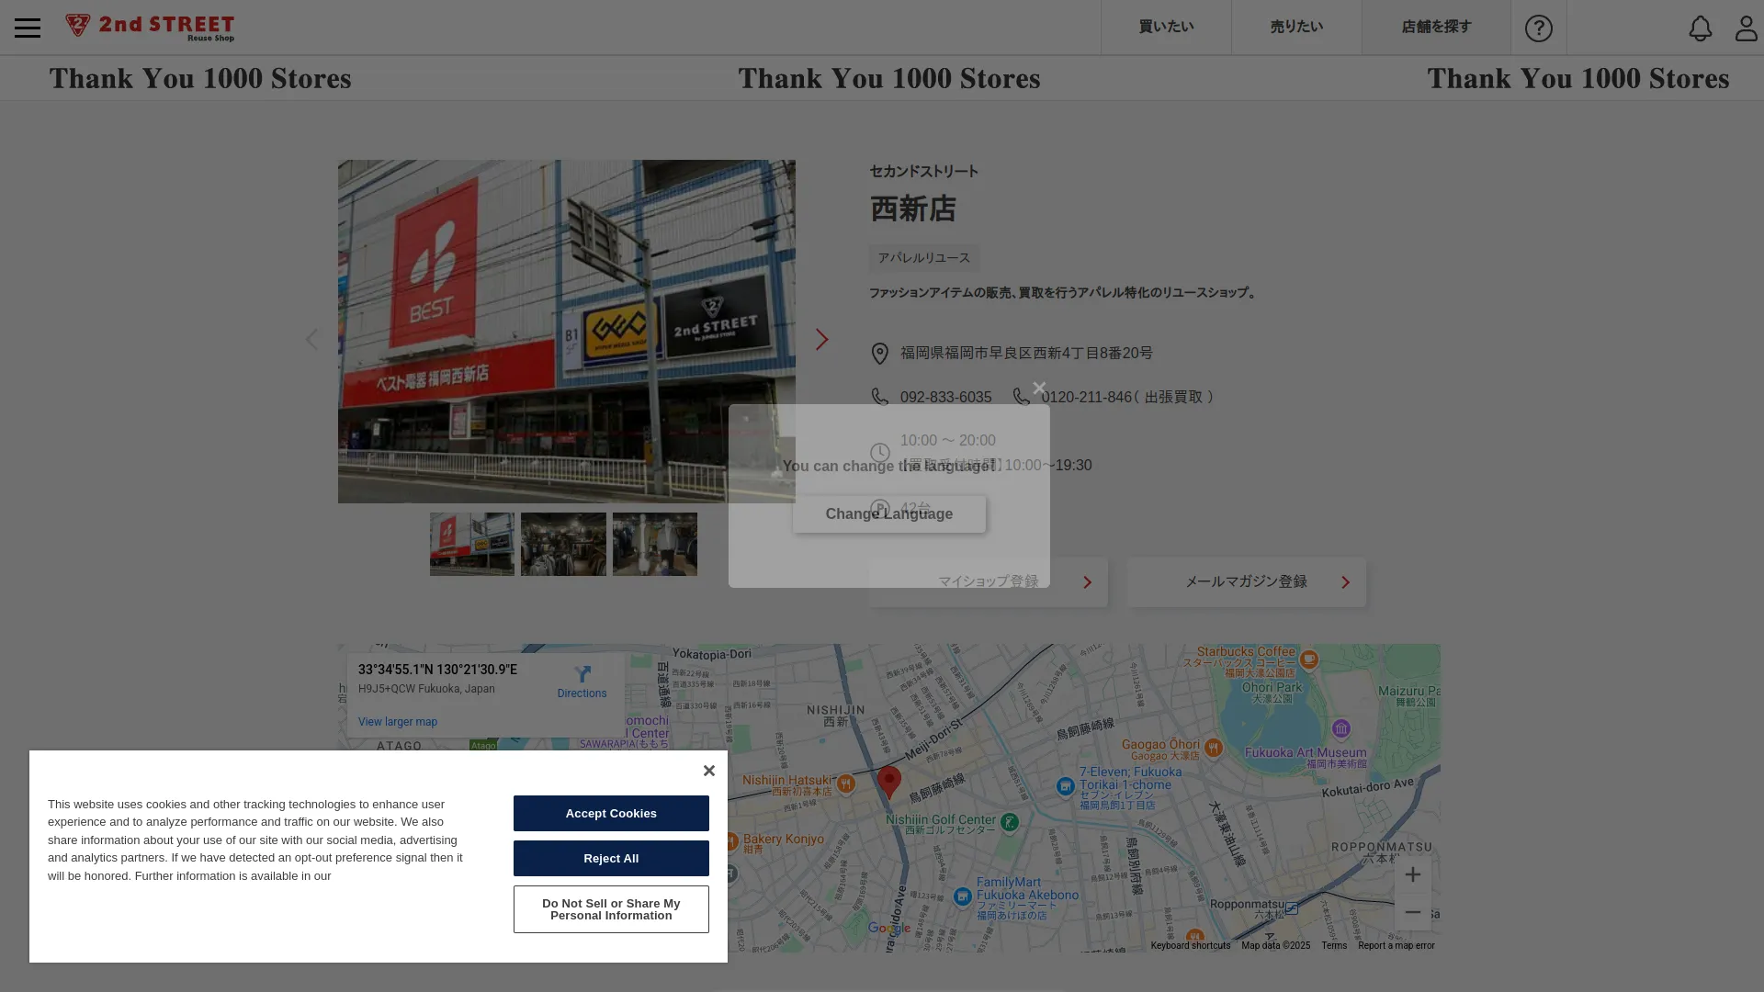Viewport: 1764px width, 992px height.
Task: Show the previous store photo
Action: [x=311, y=339]
